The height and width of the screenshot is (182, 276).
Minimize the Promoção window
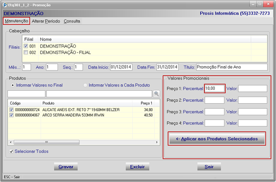(253, 4)
